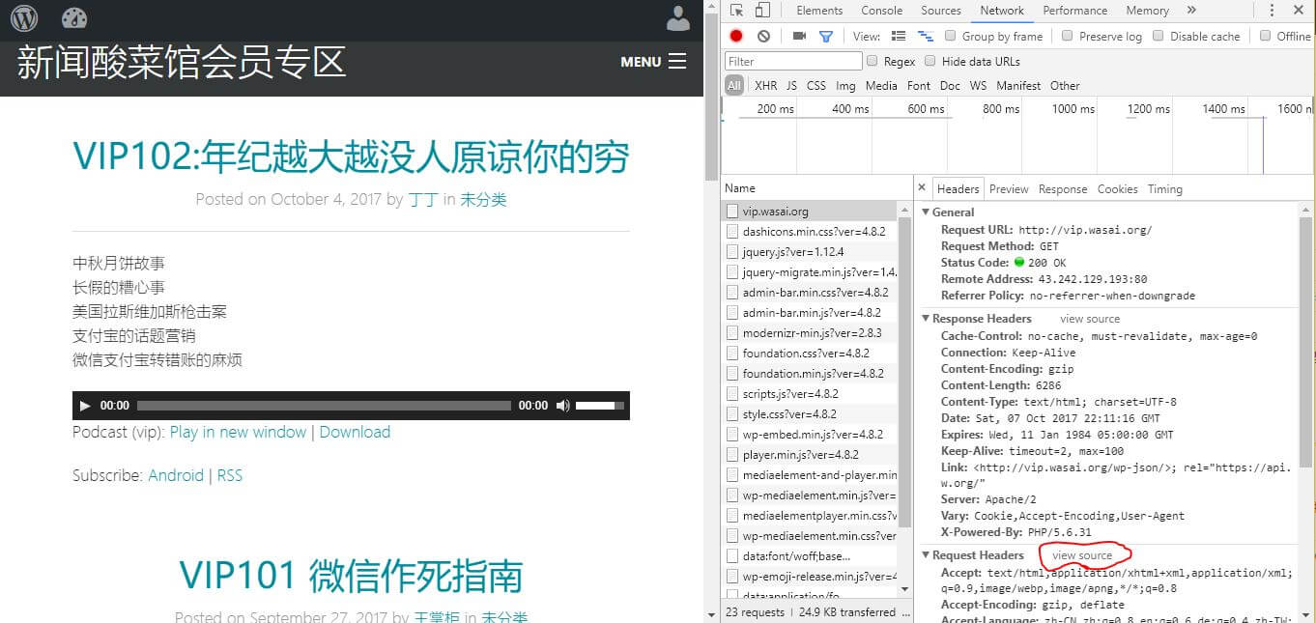Mute the podcast audio player
This screenshot has height=623, width=1316.
pos(562,406)
